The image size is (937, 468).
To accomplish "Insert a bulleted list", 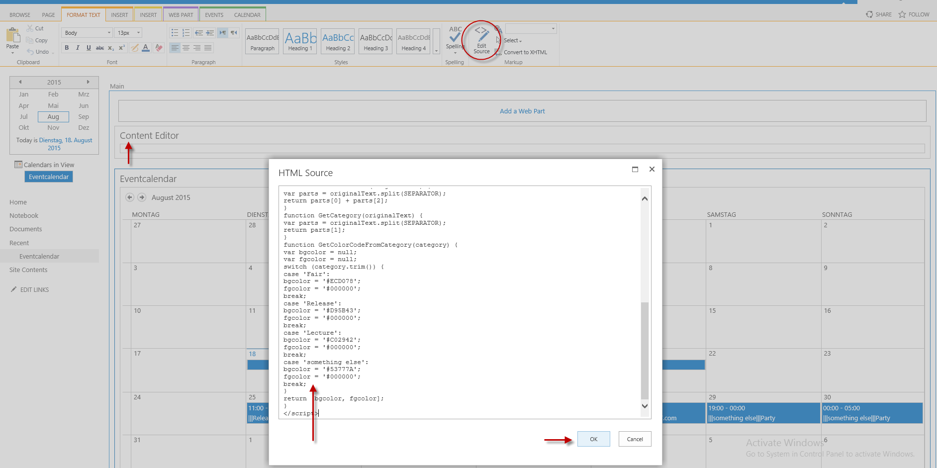I will (x=175, y=33).
